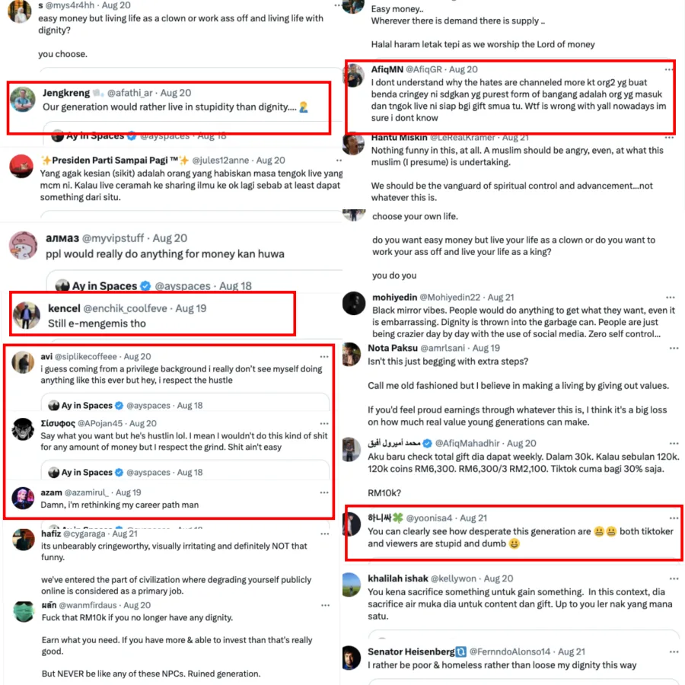685x685 pixels.
Task: Open the @myvipstuff profile link
Action: tap(113, 238)
